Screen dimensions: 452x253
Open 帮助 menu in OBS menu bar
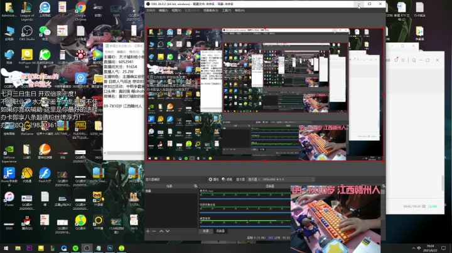click(240, 11)
